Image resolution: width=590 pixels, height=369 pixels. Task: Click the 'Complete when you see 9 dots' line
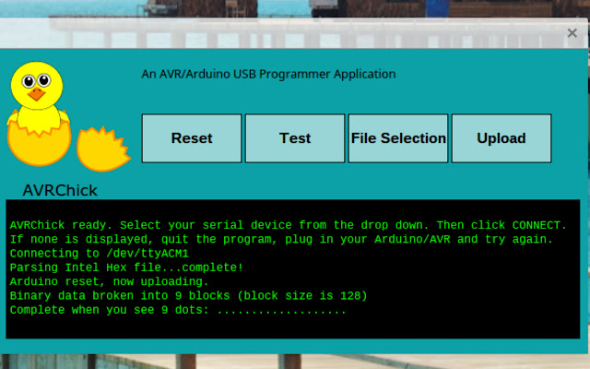(x=178, y=310)
